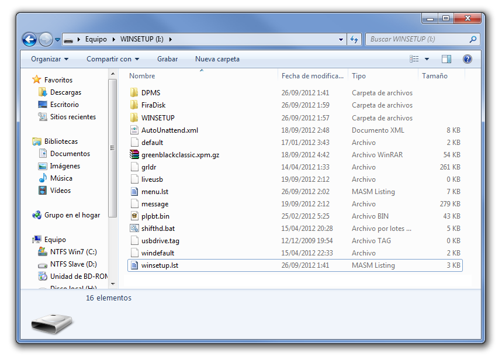Select the winsetup.lst file name
502x356 pixels.
click(160, 265)
